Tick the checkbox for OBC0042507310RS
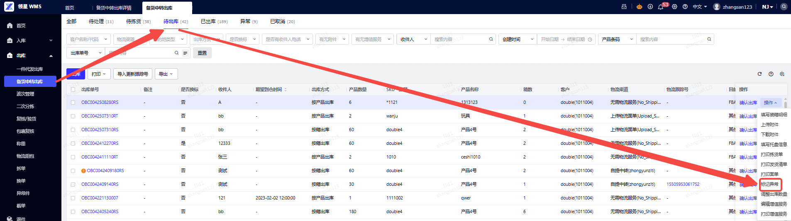The image size is (791, 221). click(x=73, y=130)
